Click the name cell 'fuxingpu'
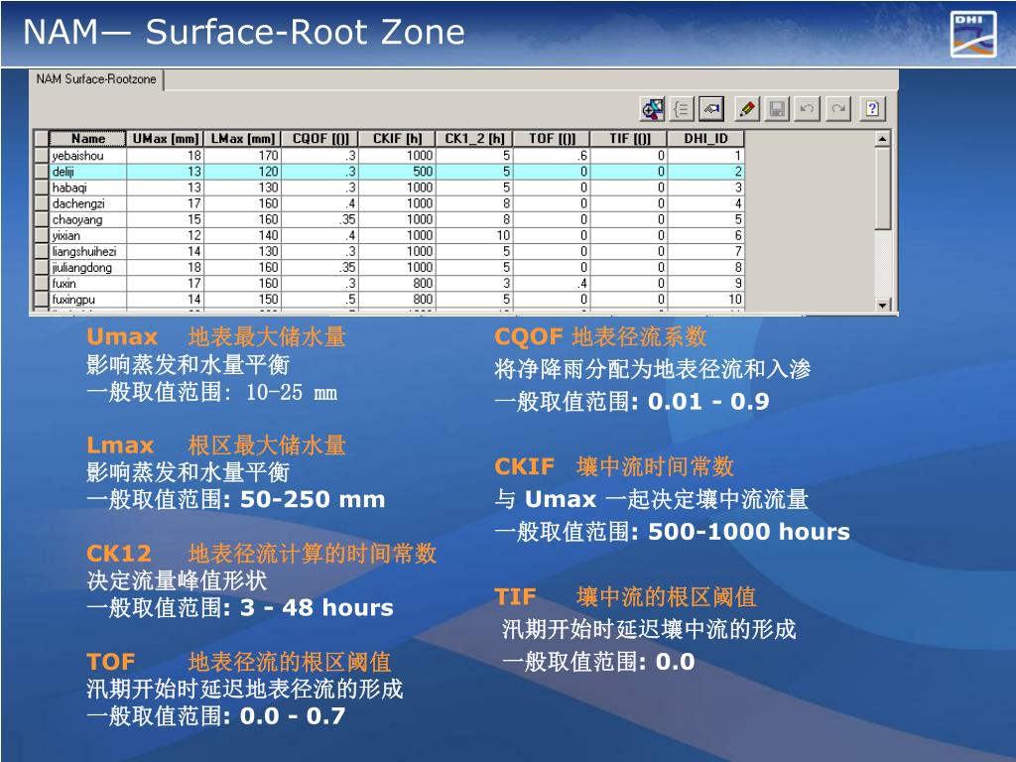This screenshot has width=1016, height=762. pos(87,300)
